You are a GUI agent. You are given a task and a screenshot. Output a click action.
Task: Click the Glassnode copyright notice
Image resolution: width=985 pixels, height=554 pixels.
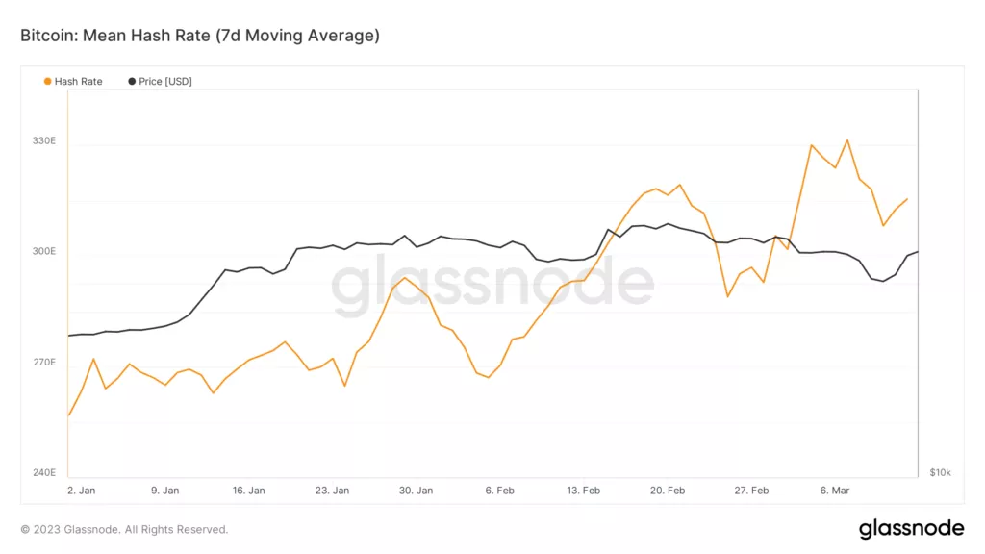click(124, 529)
